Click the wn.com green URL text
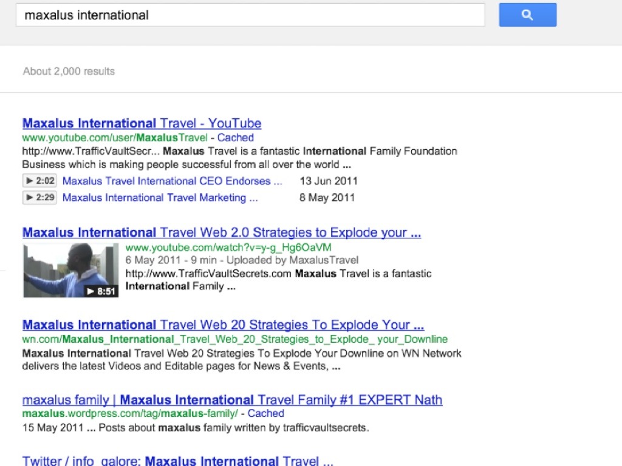This screenshot has width=622, height=466. (234, 339)
